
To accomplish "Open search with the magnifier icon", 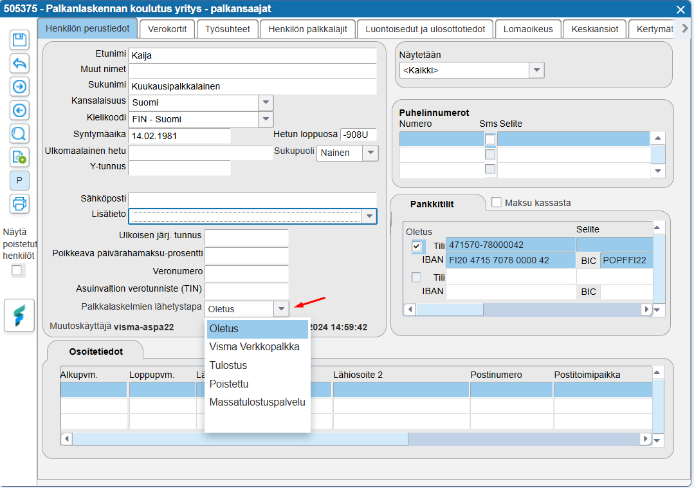I will (x=20, y=133).
